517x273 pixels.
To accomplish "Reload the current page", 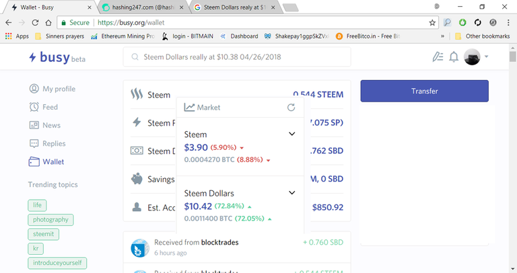I will (35, 22).
